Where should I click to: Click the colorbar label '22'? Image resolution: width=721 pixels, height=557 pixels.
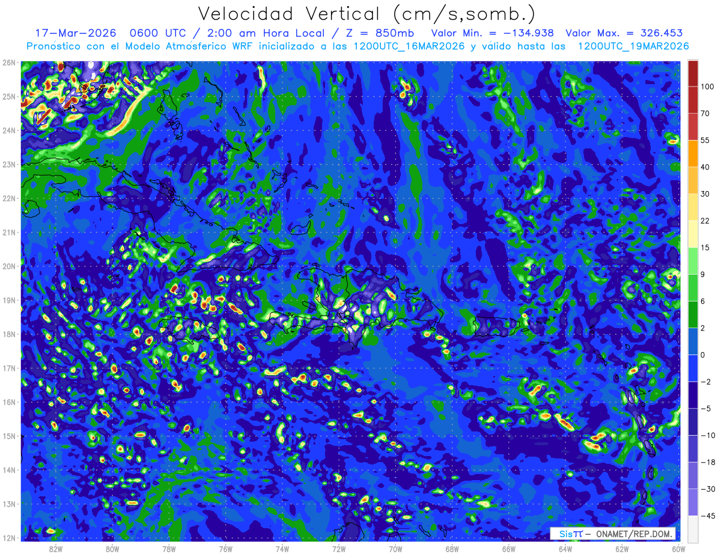(x=705, y=221)
